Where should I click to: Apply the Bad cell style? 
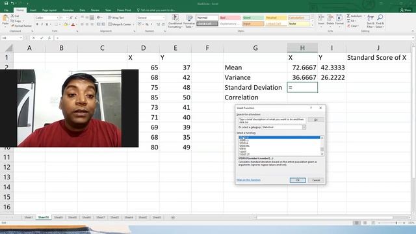[x=230, y=18]
